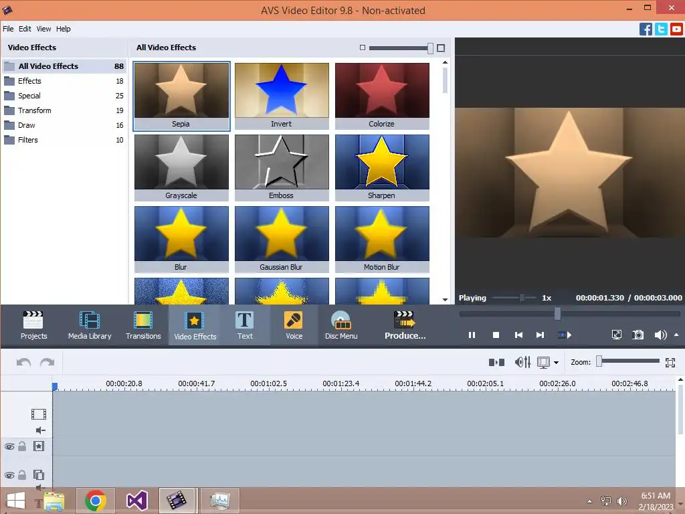This screenshot has height=514, width=685.
Task: Select the Blur effect thumbnail
Action: 181,239
